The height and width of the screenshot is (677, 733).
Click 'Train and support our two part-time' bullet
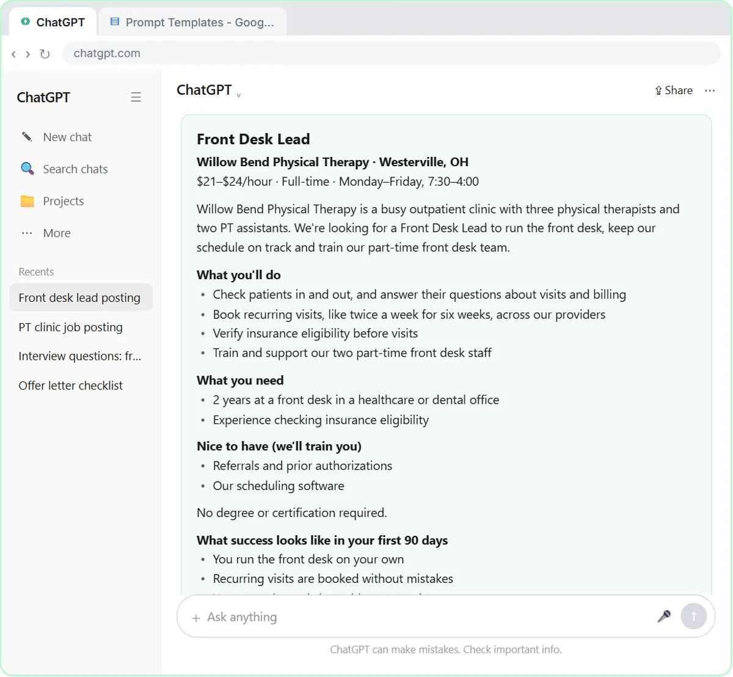352,353
